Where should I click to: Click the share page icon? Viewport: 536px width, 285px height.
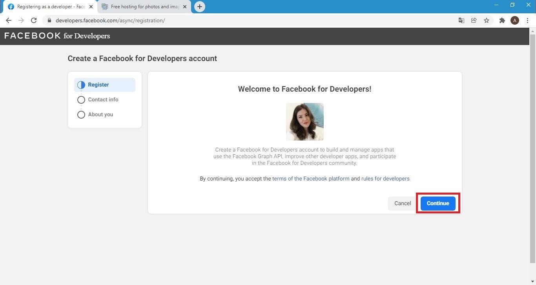[474, 20]
